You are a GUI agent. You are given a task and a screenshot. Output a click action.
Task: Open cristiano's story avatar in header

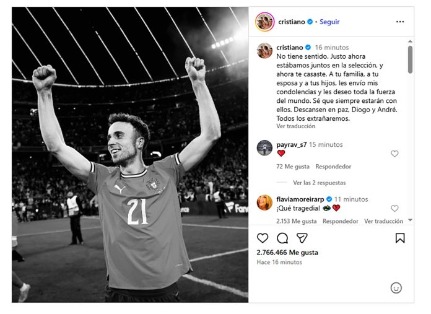[x=264, y=22]
